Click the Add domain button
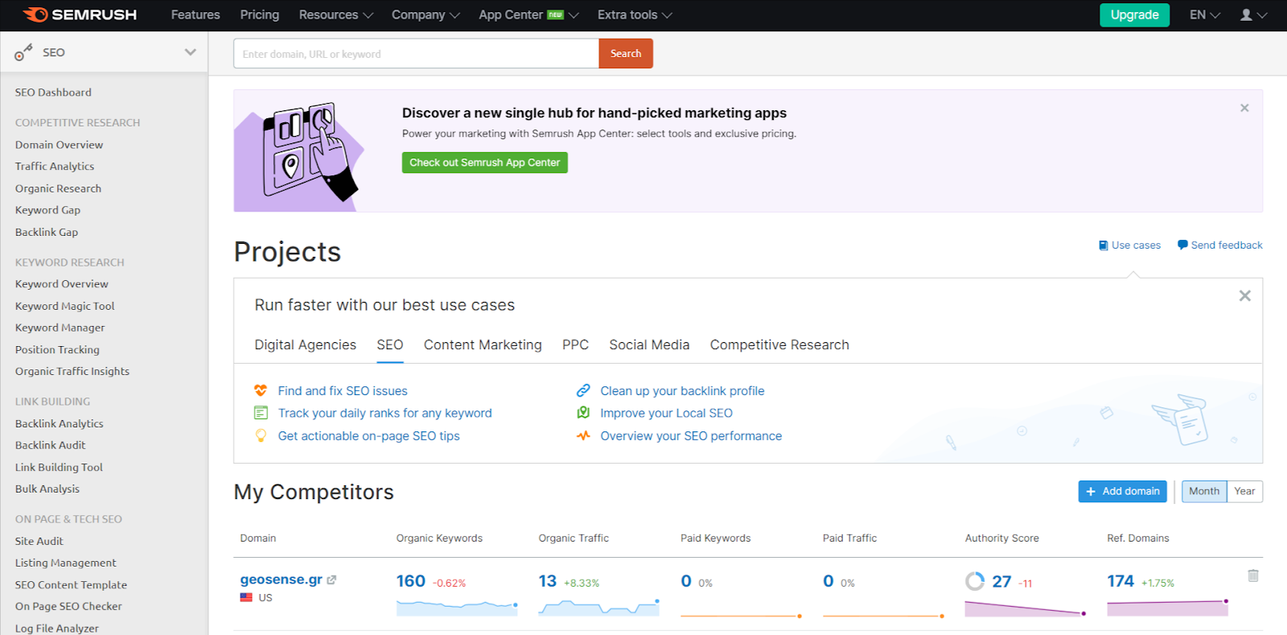Screen dimensions: 1287x635 (x=1122, y=491)
